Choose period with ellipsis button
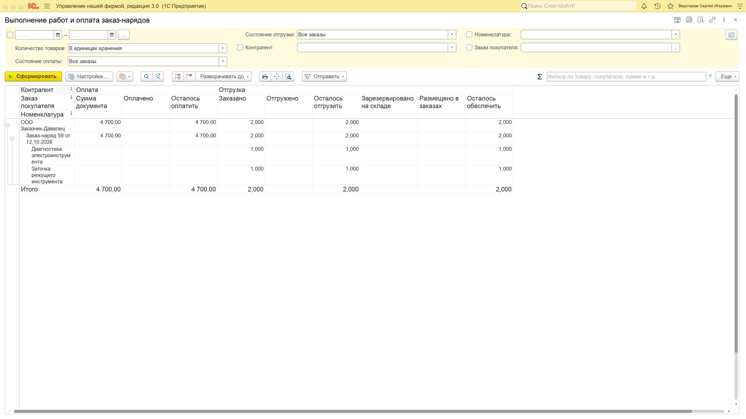Viewport: 746px width, 419px height. coord(124,35)
